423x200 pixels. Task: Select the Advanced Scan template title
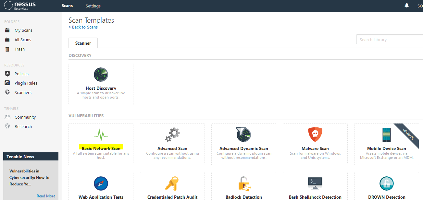(x=172, y=148)
